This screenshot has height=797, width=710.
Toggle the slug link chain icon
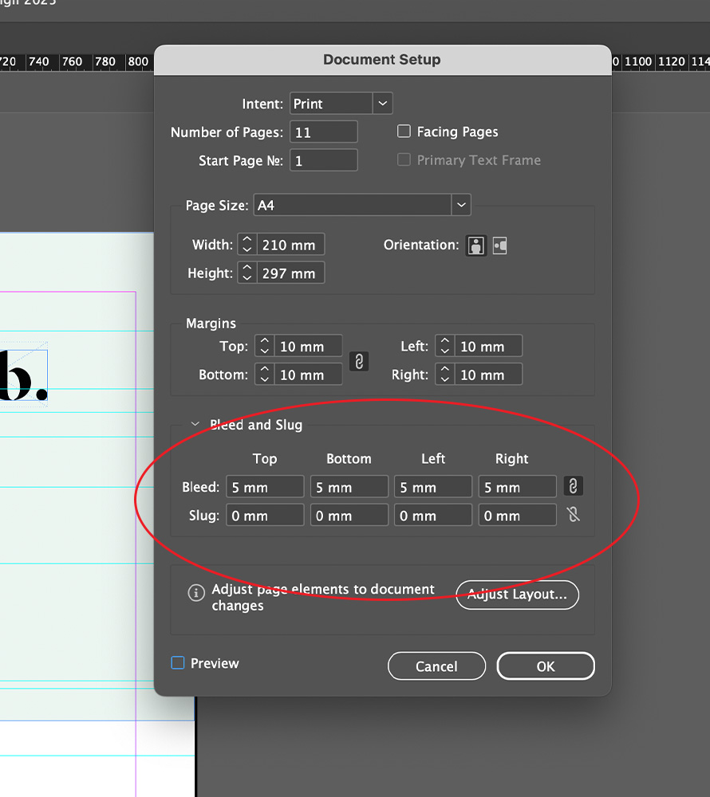click(574, 514)
